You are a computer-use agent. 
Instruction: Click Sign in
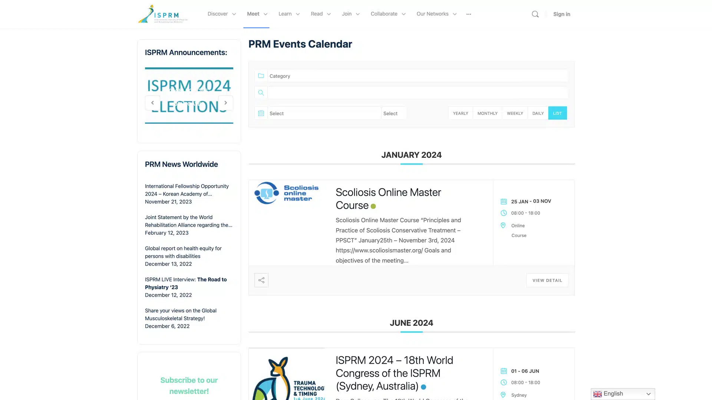[x=562, y=14]
